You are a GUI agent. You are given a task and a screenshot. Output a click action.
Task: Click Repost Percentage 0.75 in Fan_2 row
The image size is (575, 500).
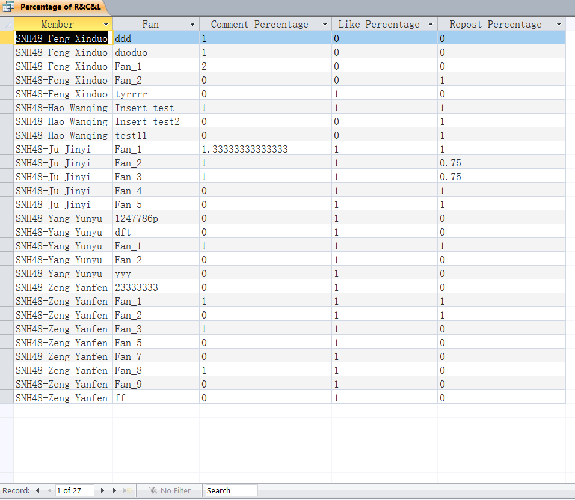pos(501,163)
